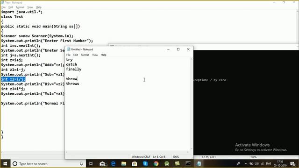The height and width of the screenshot is (168, 299).
Task: Open the volume control in the system tray
Action: (256, 164)
